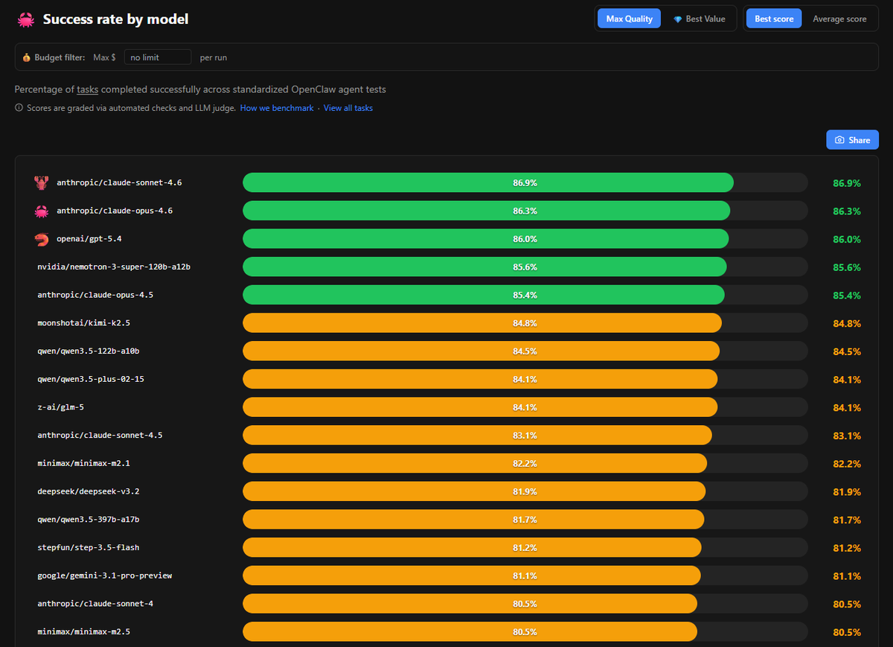Click the nvidia/nemotron-3-super-120b-a12b model name

(114, 267)
